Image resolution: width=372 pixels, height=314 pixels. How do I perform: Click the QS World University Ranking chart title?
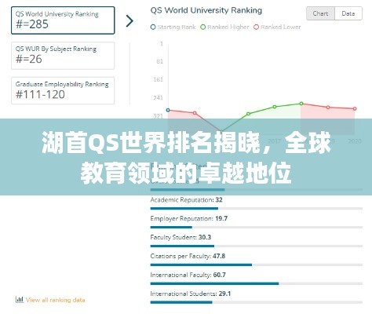pyautogui.click(x=206, y=10)
